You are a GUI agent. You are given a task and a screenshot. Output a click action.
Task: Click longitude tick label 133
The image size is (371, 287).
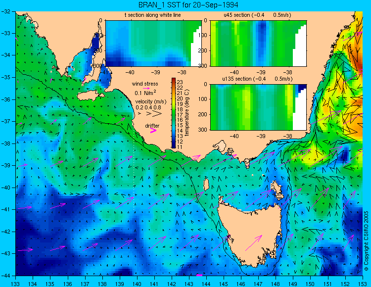click(15, 284)
